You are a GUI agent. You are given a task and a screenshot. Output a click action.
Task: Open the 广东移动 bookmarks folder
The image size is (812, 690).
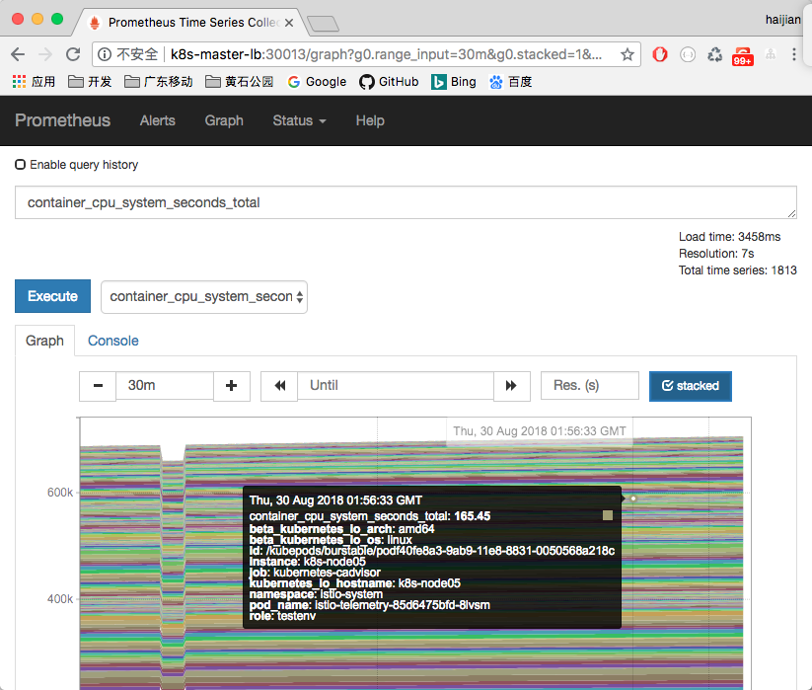159,82
